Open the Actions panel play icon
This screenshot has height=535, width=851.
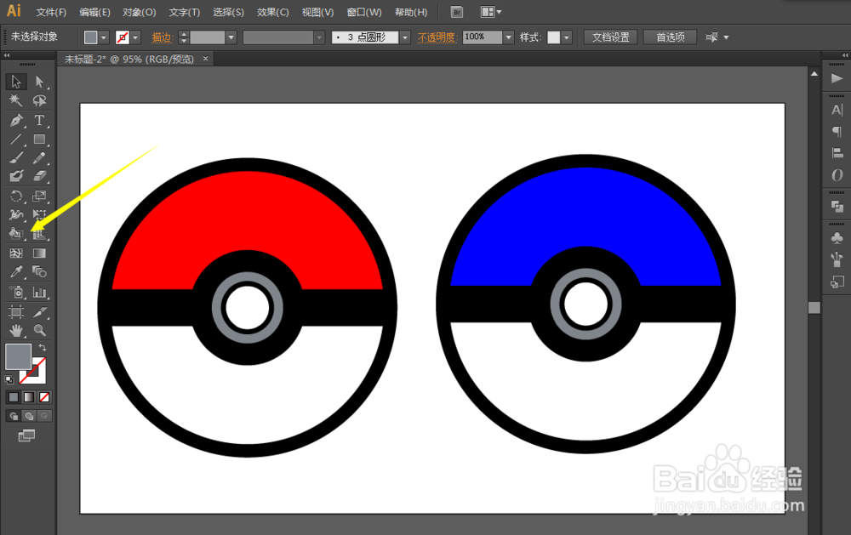[837, 78]
